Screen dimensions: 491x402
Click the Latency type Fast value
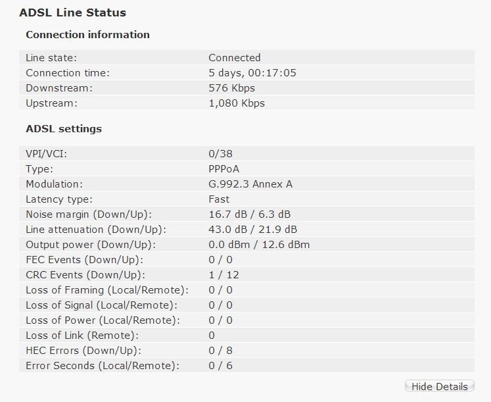click(x=219, y=199)
